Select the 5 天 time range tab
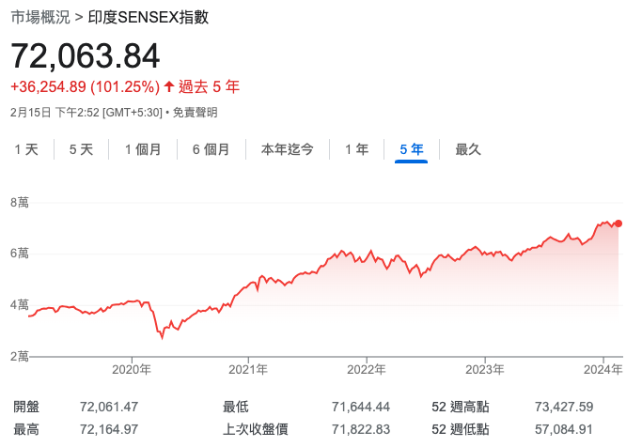642x447 pixels. [x=81, y=149]
